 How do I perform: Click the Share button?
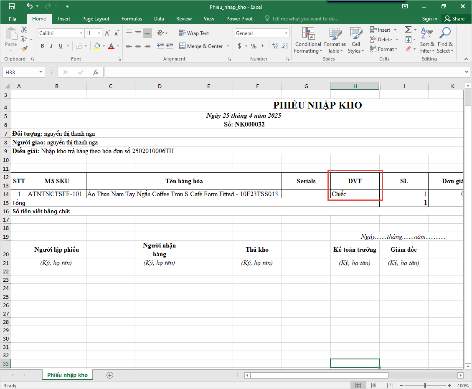454,19
